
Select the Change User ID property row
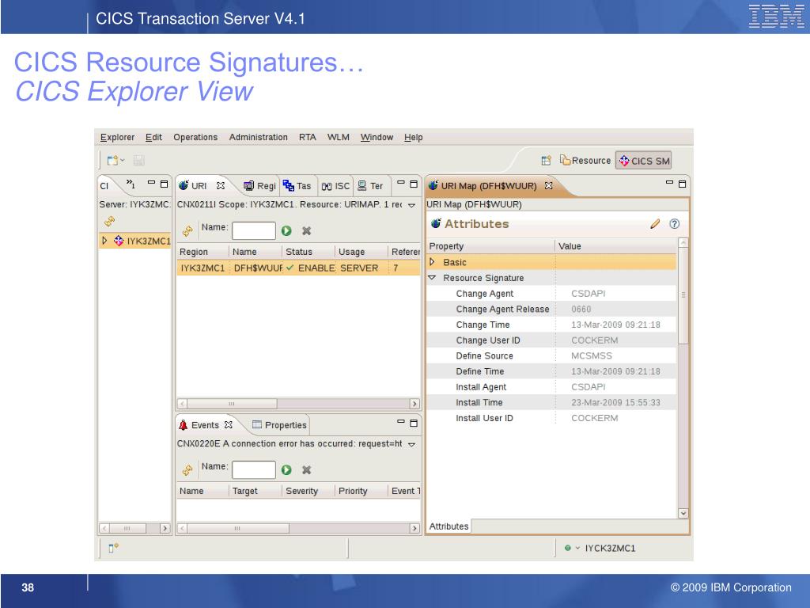(x=551, y=340)
